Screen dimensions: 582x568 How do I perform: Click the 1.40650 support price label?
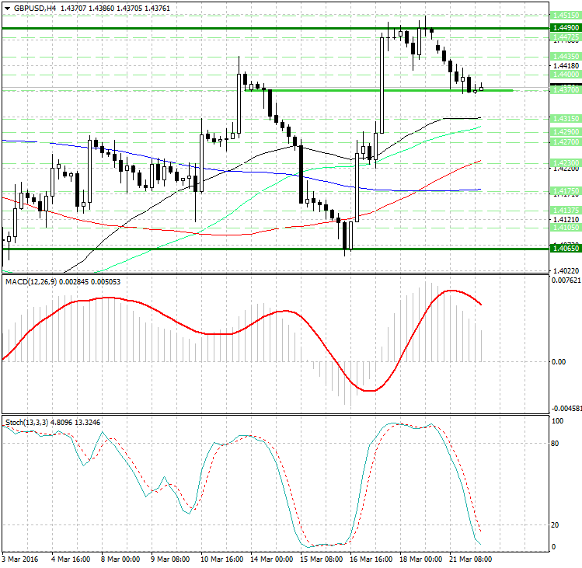(x=563, y=249)
